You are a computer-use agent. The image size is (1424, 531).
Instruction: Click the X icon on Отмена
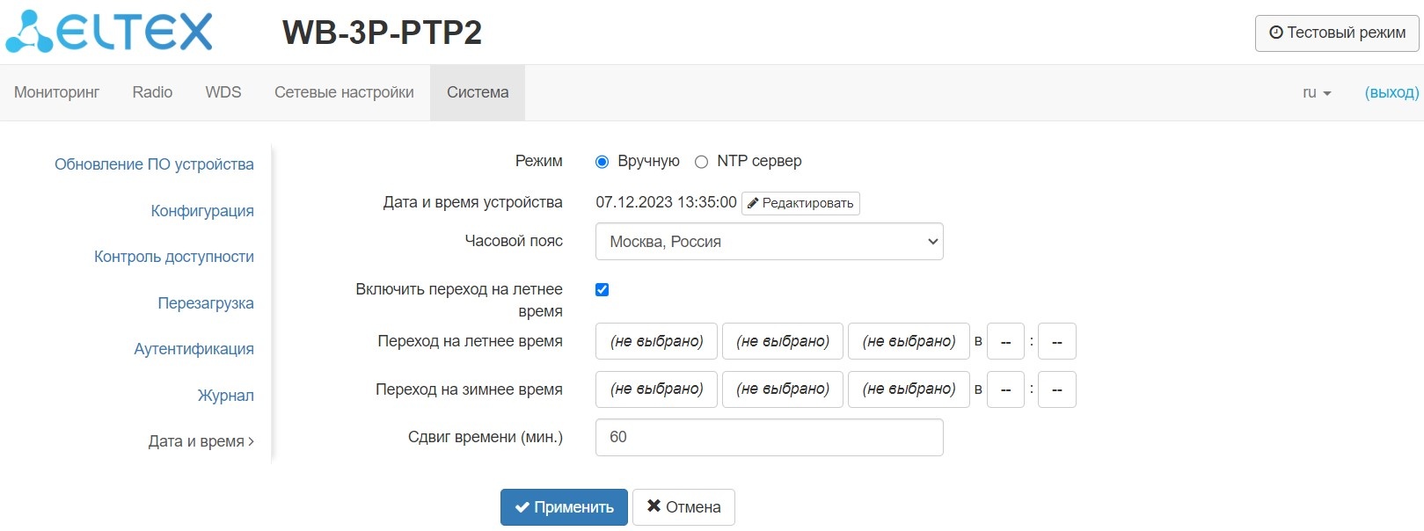(654, 506)
